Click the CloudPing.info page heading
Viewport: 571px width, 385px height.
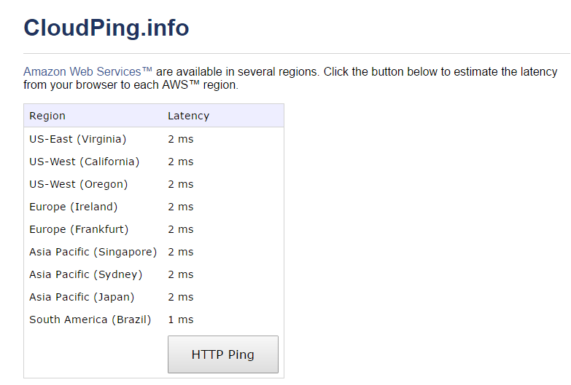point(106,28)
